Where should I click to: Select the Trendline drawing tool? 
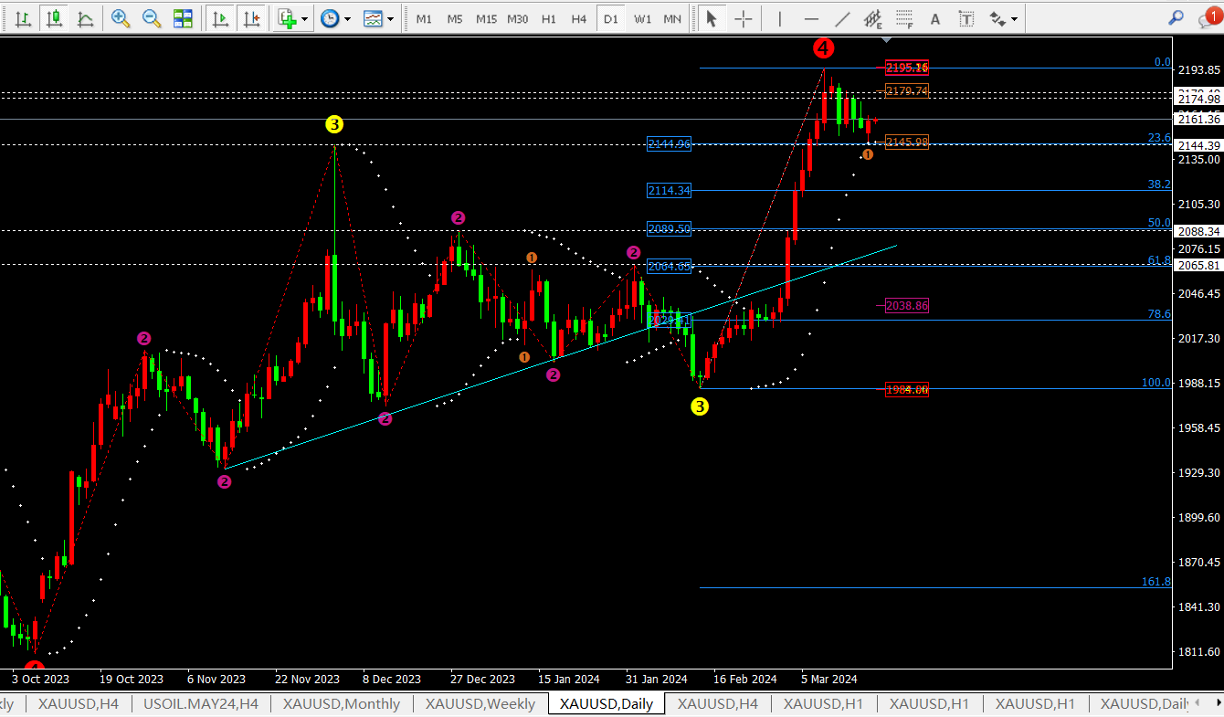click(842, 18)
